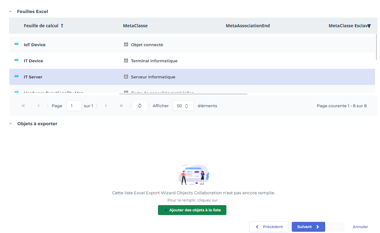Click Ajouter des objets à la liste
This screenshot has width=380, height=233.
tap(192, 210)
